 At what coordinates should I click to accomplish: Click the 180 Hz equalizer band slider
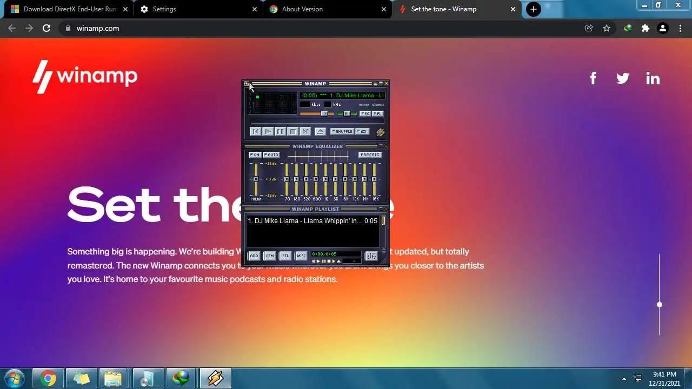tap(296, 179)
